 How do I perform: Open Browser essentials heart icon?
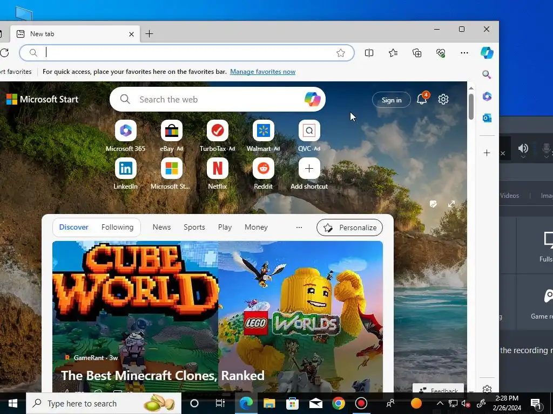coord(441,53)
